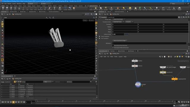Switch to Tree View tab
The height and width of the screenshot is (107, 190).
point(112,51)
